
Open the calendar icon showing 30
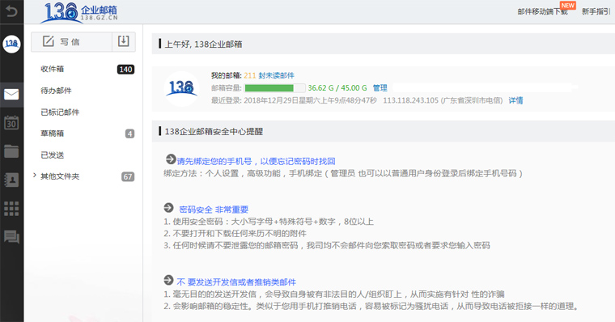coord(11,123)
